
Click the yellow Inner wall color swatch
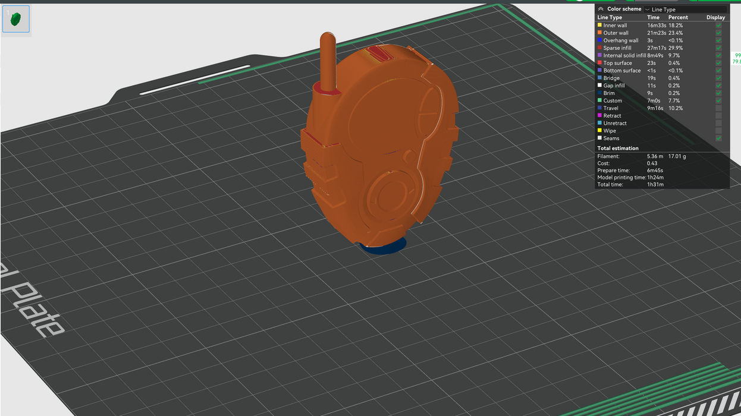pos(599,26)
